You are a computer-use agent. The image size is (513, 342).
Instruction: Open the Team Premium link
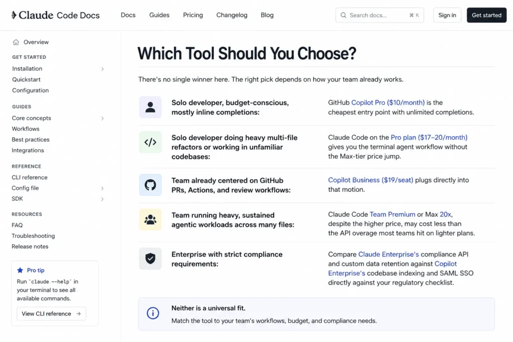(x=392, y=214)
